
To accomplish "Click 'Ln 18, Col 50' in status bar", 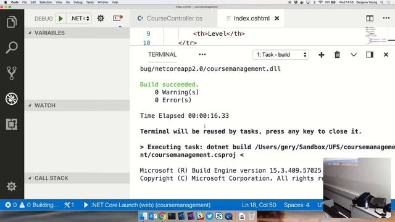I will coord(259,205).
